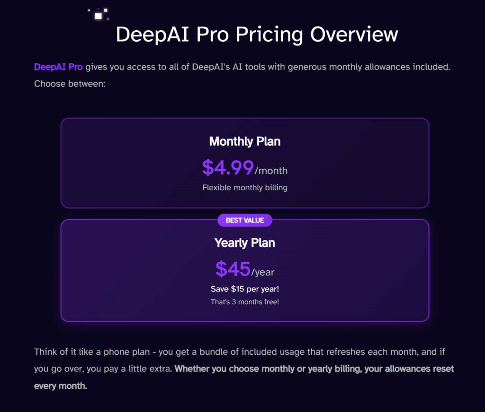
Task: Select the Monthly Plan title
Action: [245, 141]
